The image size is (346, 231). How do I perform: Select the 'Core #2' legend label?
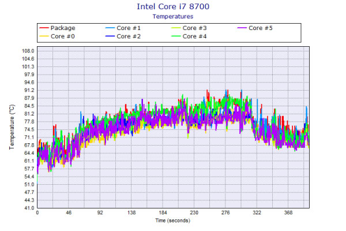pyautogui.click(x=129, y=36)
